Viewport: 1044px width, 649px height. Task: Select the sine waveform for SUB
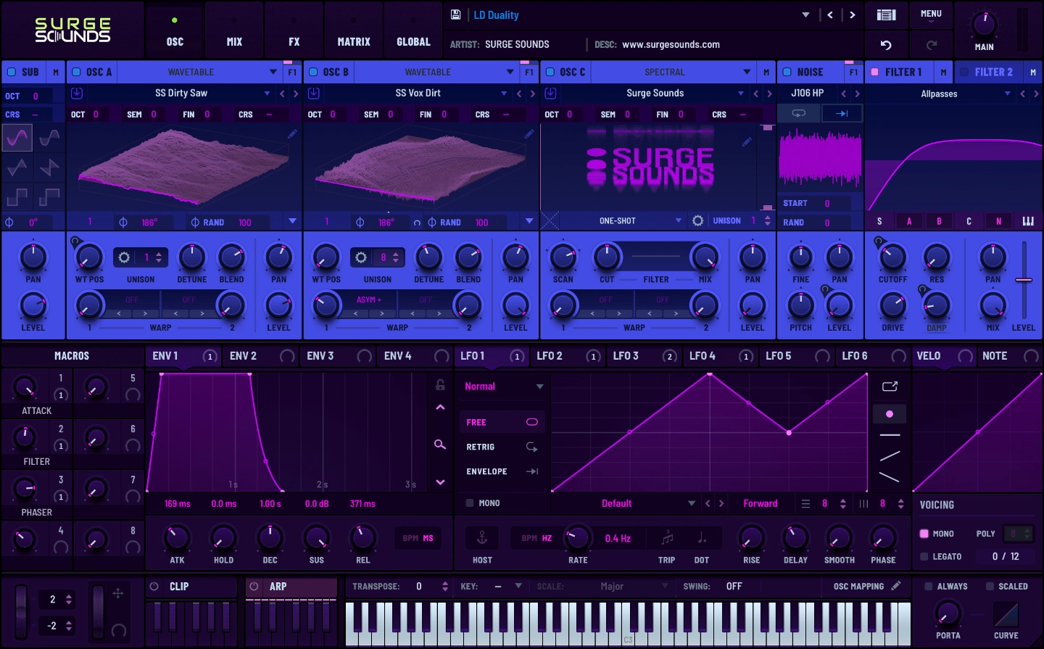click(x=17, y=137)
